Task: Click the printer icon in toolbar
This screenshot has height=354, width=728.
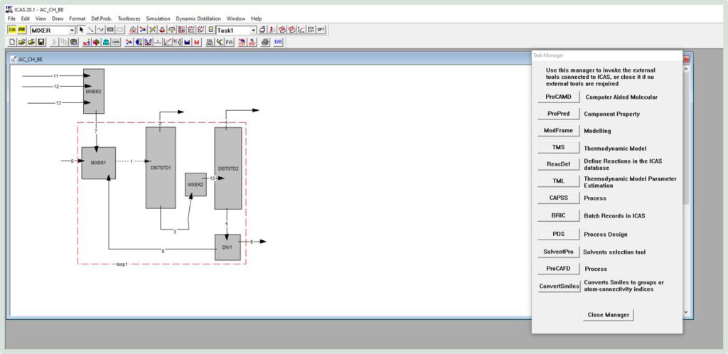Action: click(265, 42)
